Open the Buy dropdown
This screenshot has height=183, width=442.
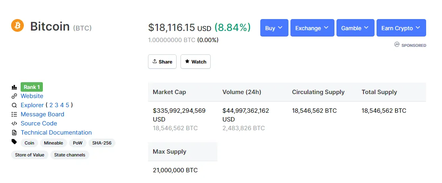(274, 28)
